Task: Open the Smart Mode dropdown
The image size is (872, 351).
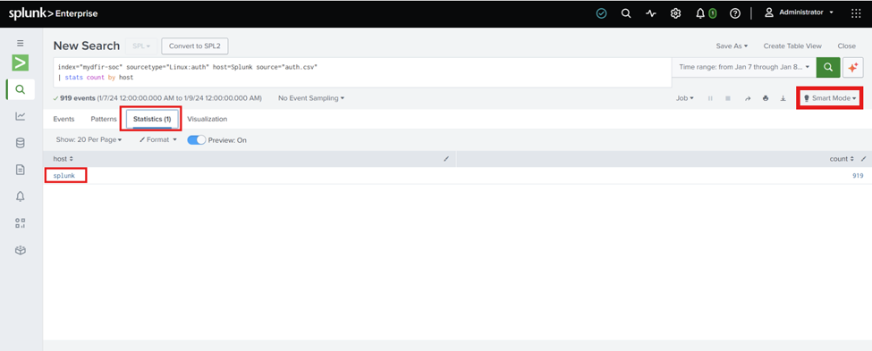Action: tap(830, 98)
